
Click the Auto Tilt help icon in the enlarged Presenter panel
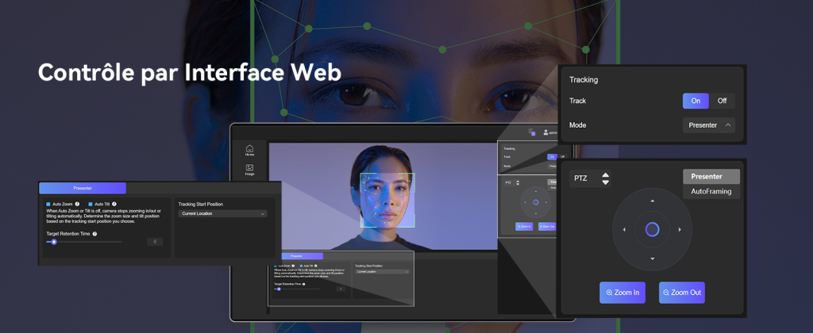(x=114, y=204)
